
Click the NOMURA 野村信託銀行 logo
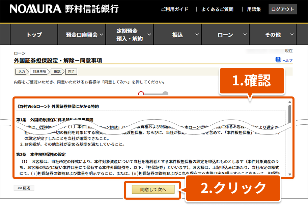tap(64, 9)
